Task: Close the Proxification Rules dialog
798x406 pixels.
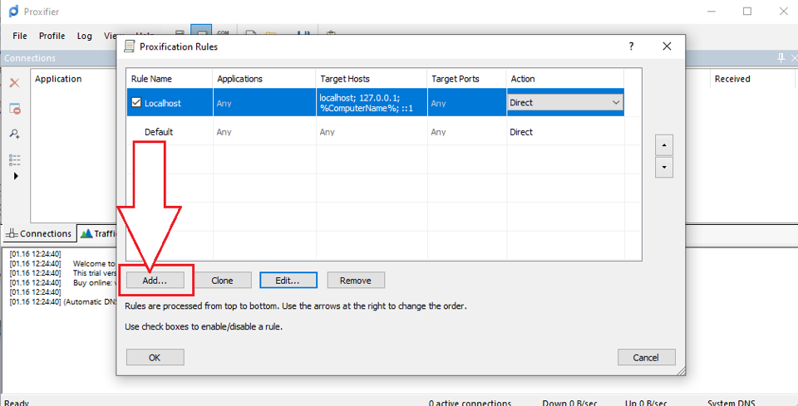Action: (x=667, y=46)
